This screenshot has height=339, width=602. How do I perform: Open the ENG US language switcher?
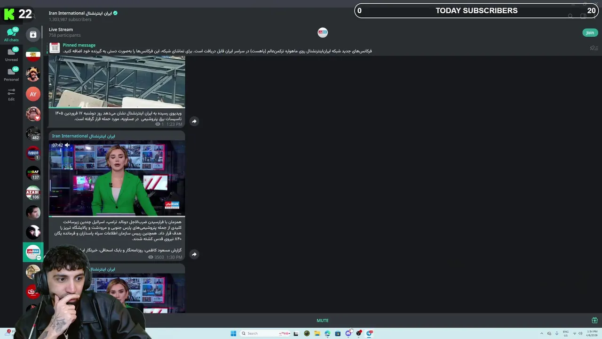coord(566,333)
